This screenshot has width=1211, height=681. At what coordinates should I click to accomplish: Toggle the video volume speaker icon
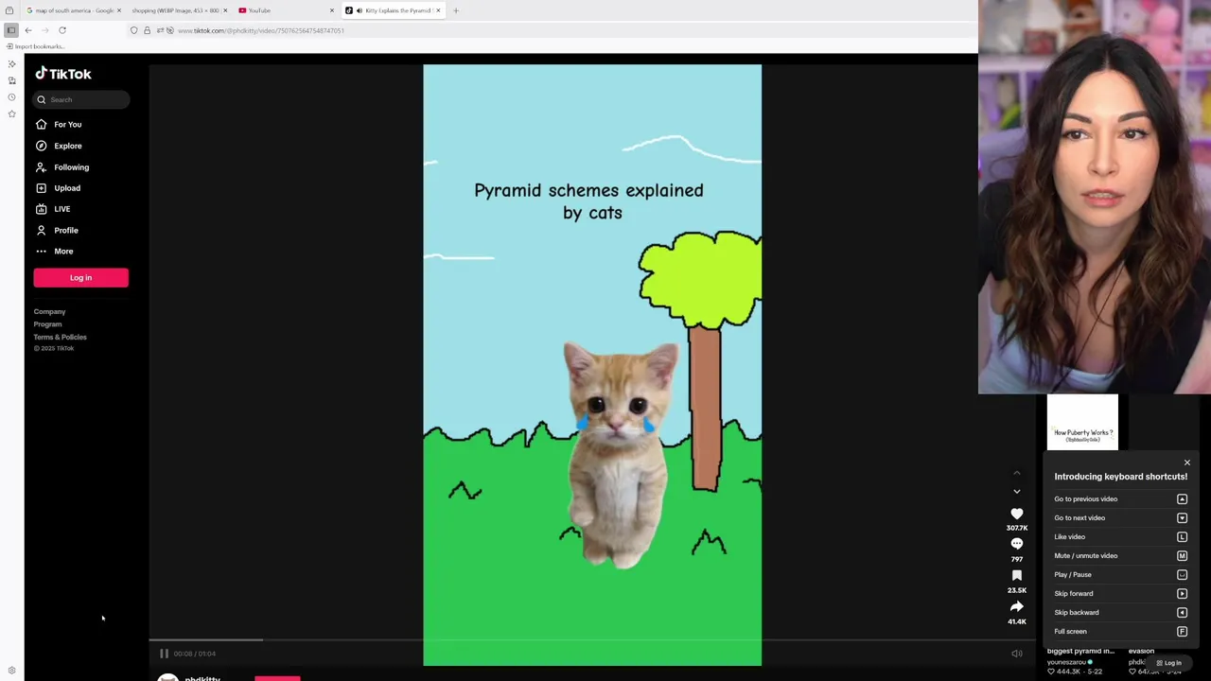pos(1017,654)
